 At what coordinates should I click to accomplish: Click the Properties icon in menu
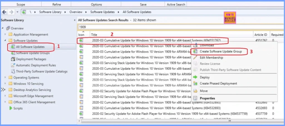pyautogui.click(x=195, y=98)
